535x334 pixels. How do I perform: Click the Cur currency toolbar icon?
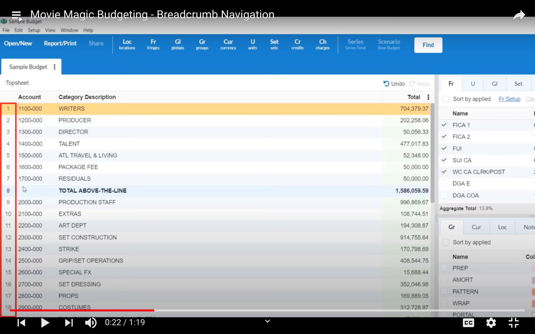tap(228, 44)
